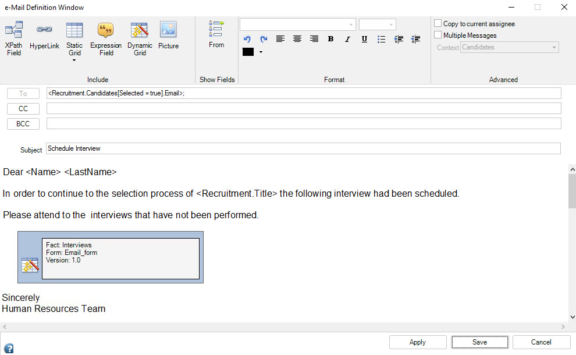Click the HyperLink insert icon
The width and height of the screenshot is (576, 355).
[44, 35]
